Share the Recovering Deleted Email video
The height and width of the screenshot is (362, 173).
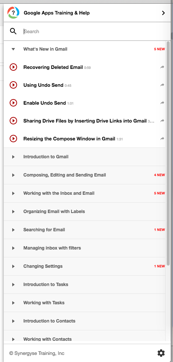pos(162,67)
